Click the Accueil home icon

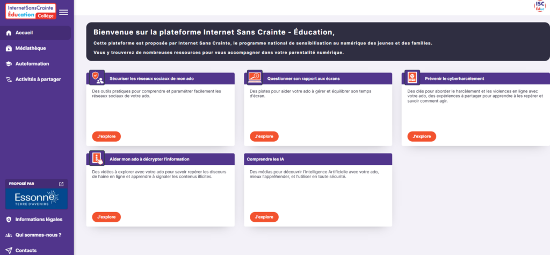tap(9, 33)
